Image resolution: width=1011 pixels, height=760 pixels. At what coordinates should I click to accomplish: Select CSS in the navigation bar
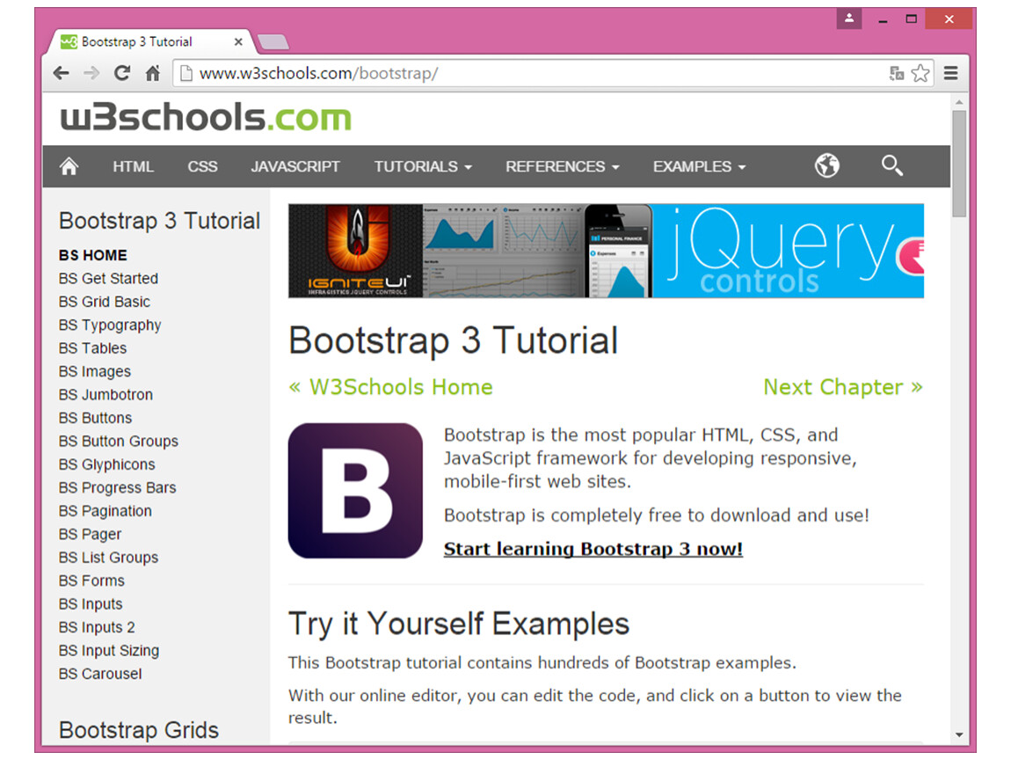[202, 166]
